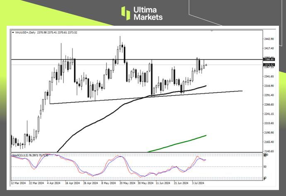This screenshot has height=196, width=286.
Task: Select the XAUUSD+,Daily chart title text
Action: 26,32
